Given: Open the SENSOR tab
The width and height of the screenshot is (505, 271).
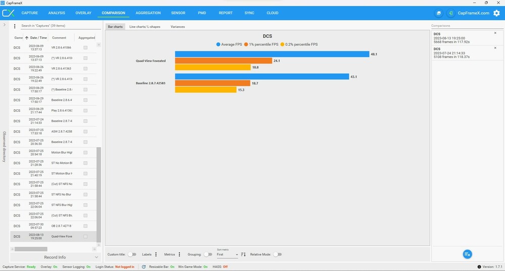Looking at the screenshot, I should click(x=178, y=13).
